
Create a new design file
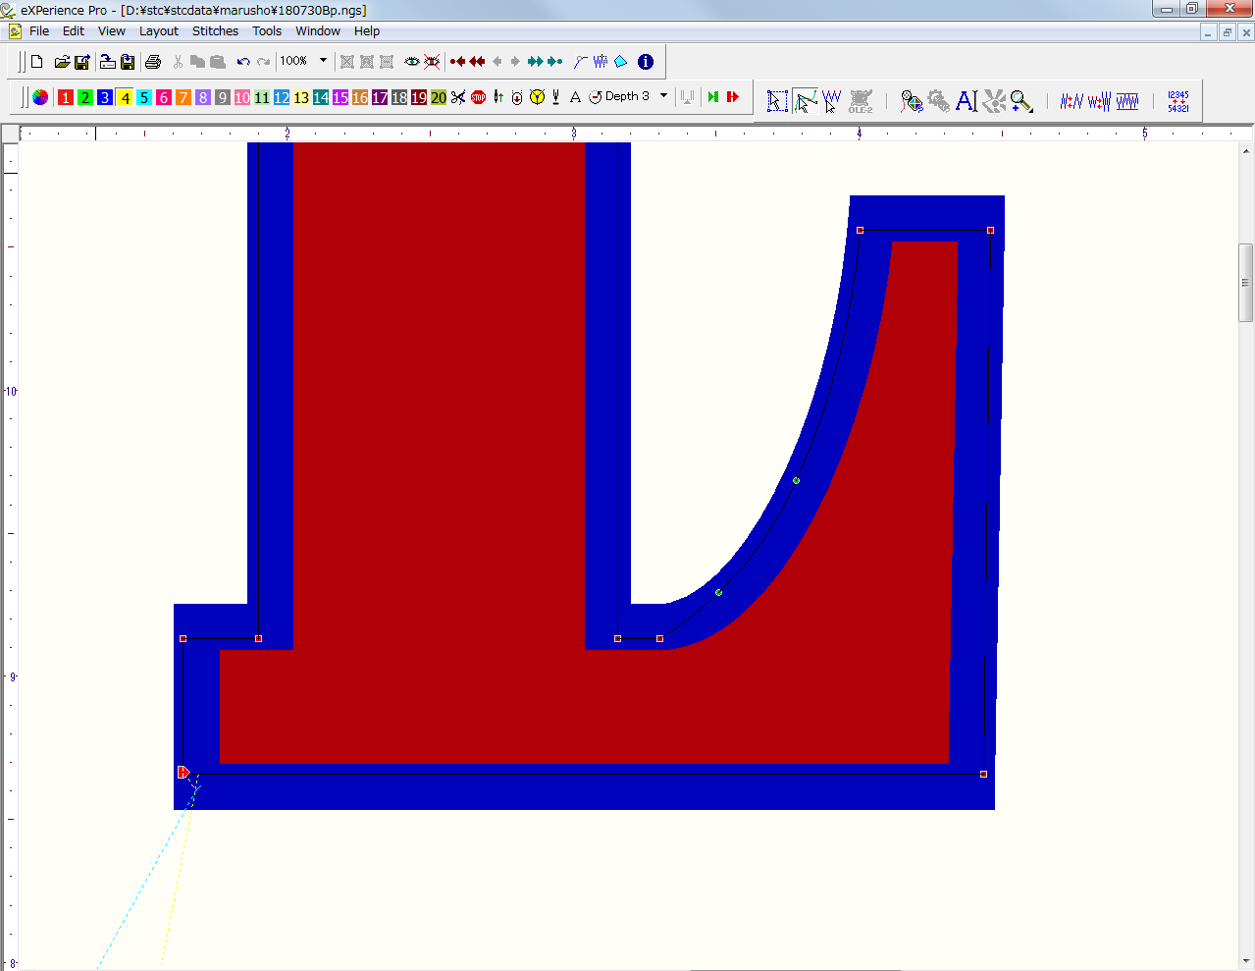pos(37,62)
